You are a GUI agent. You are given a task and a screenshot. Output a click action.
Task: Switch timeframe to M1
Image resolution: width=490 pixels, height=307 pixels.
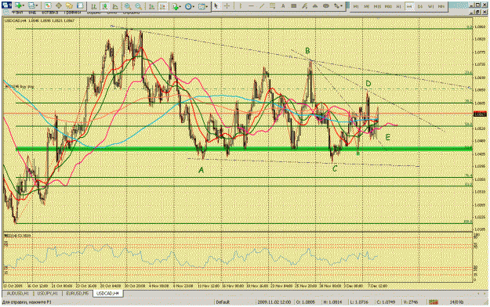point(356,6)
